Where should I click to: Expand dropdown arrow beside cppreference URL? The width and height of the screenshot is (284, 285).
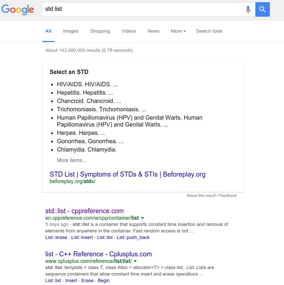tap(143, 218)
